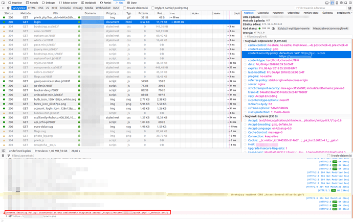Pause network recording in the toolbar
The height and width of the screenshot is (223, 353).
coord(3,8)
